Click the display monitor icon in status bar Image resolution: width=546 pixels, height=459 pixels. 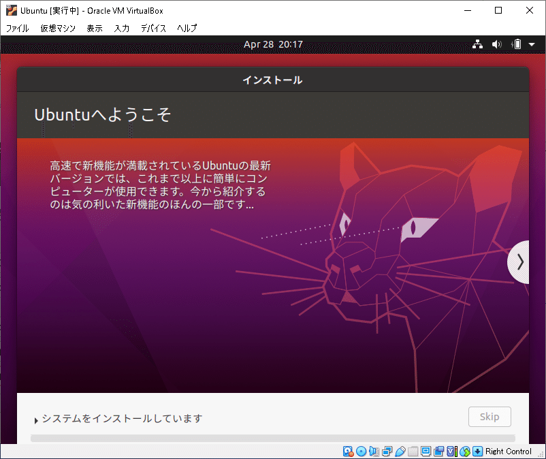425,452
